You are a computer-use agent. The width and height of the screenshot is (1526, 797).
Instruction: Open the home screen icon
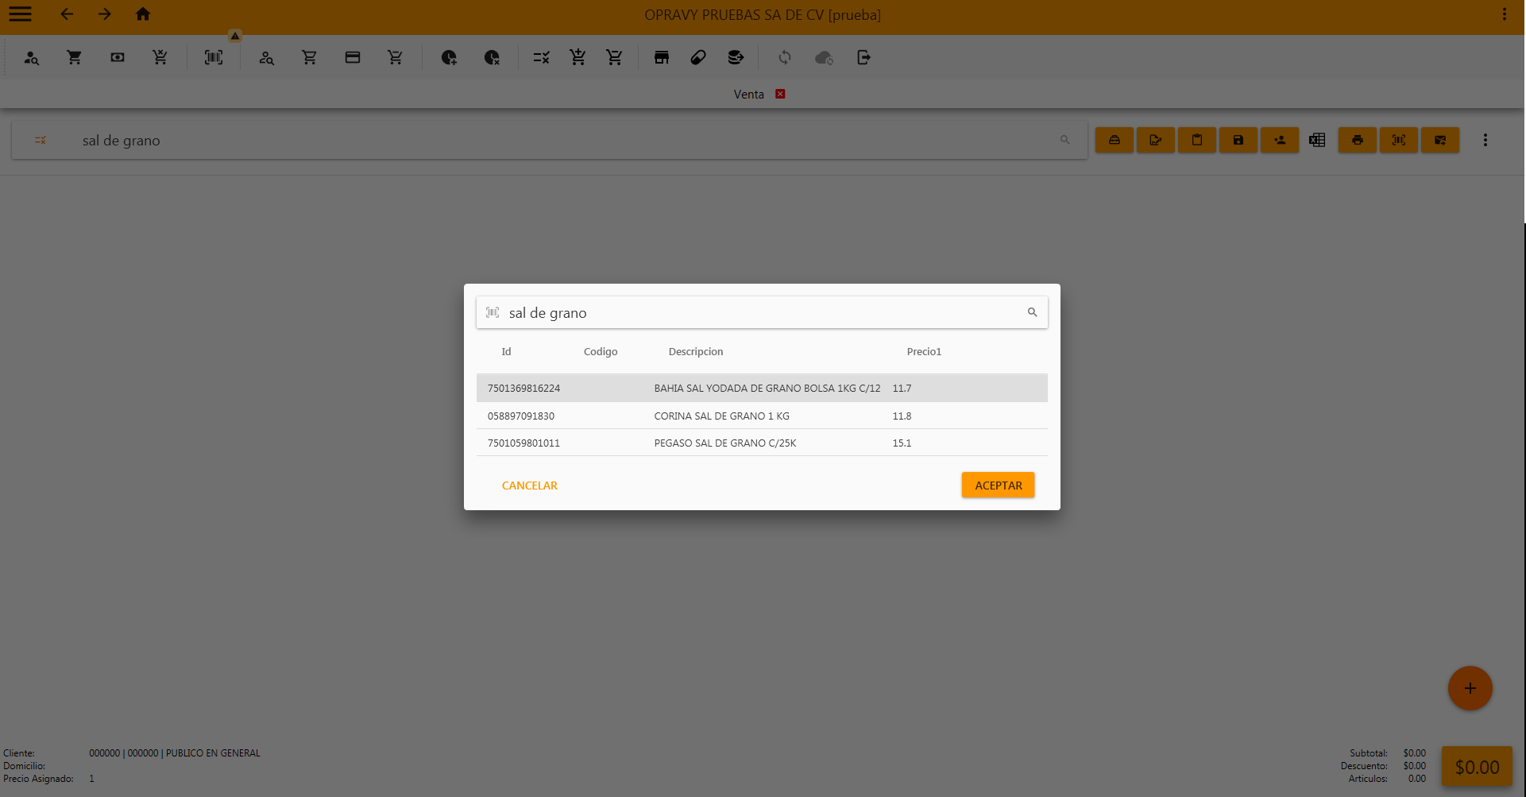(x=143, y=14)
